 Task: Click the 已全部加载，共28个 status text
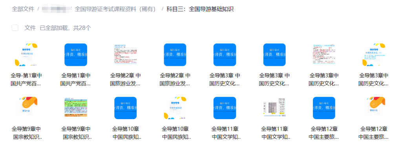66,28
